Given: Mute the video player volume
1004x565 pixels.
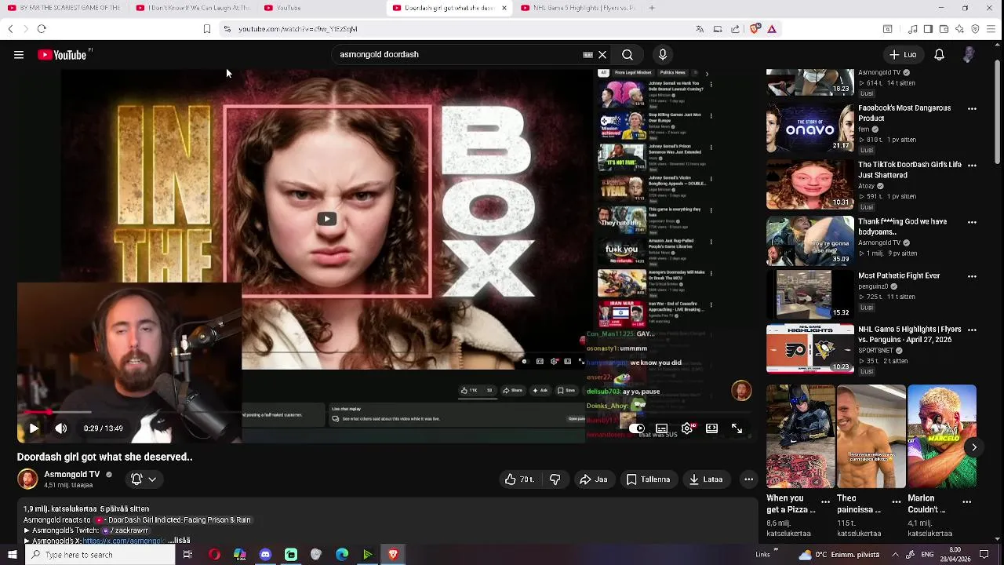Looking at the screenshot, I should pyautogui.click(x=60, y=428).
